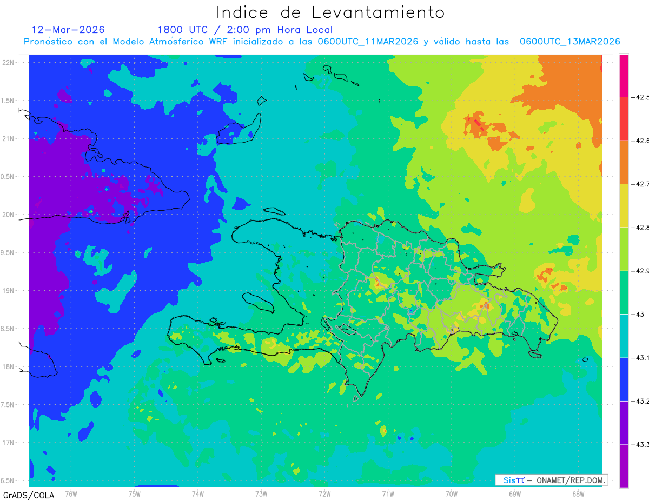Click the 'ONAMET/REP.DOM.' logo box
Image resolution: width=649 pixels, height=501 pixels.
pyautogui.click(x=551, y=480)
